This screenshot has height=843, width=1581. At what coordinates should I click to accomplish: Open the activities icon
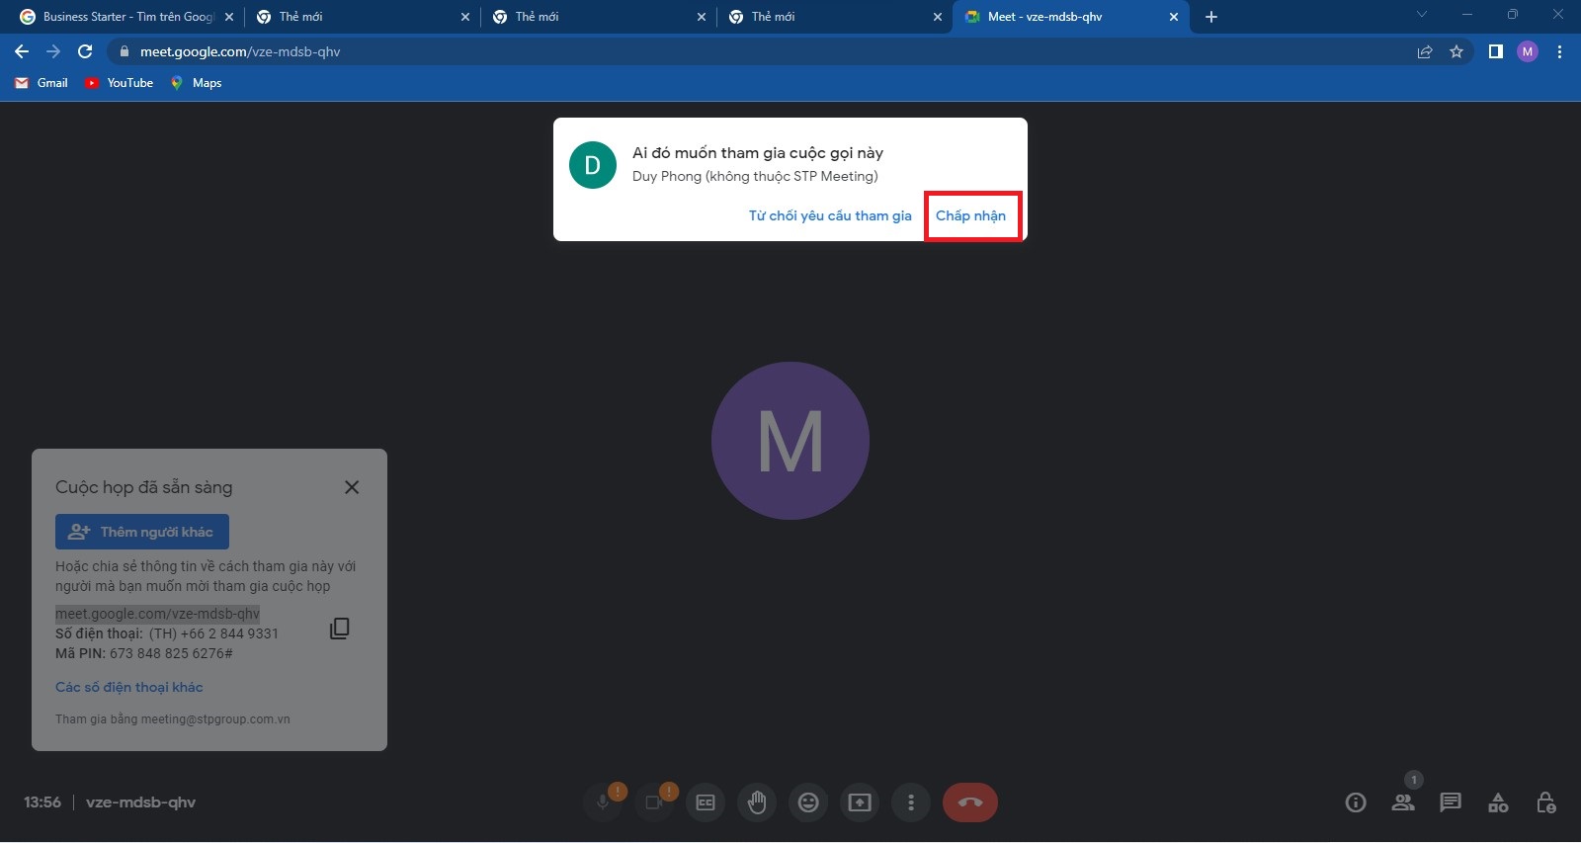click(1498, 802)
